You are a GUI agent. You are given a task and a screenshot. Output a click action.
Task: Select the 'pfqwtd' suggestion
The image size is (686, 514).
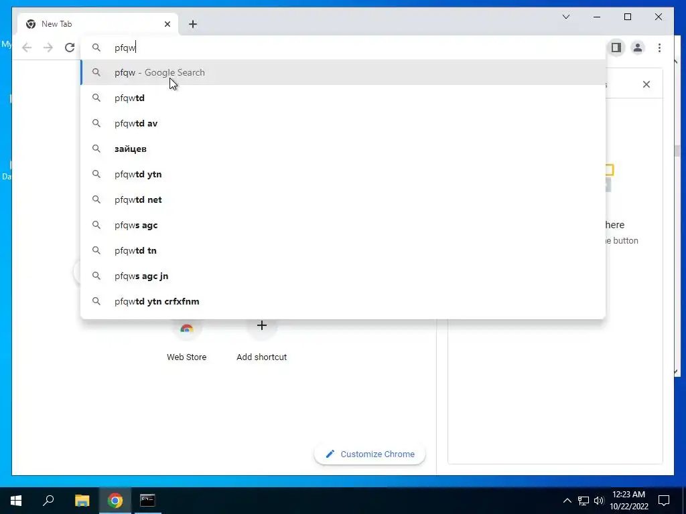343,98
